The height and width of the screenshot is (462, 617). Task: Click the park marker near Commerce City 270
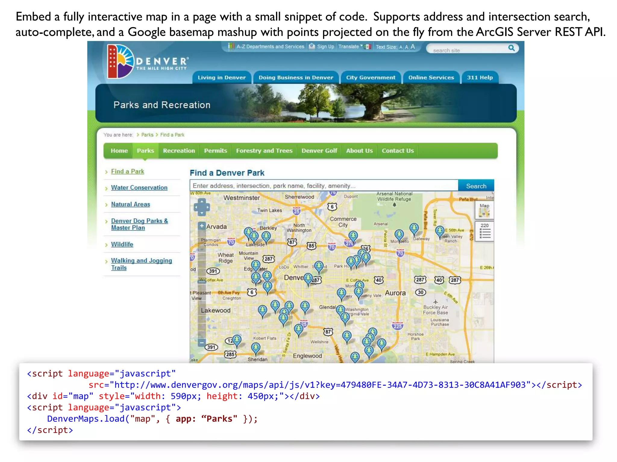353,236
